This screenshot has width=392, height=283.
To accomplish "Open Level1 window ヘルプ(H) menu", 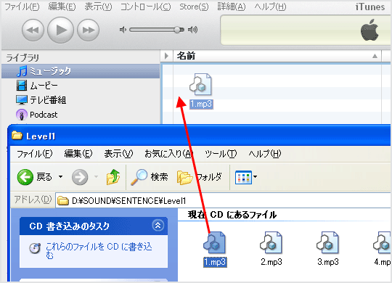I will point(265,154).
